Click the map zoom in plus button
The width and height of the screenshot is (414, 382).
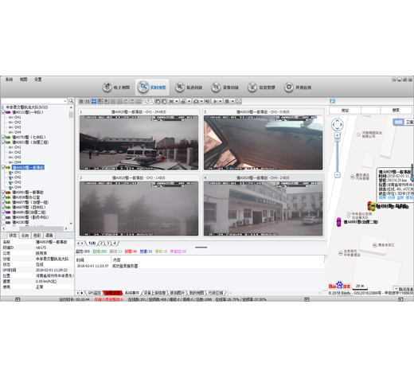tap(338, 135)
